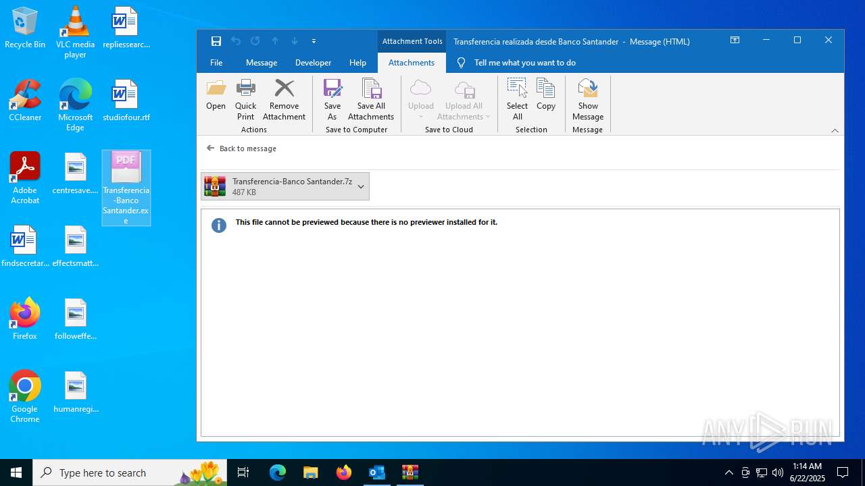This screenshot has height=486, width=865.
Task: Collapse the ribbon with the chevron
Action: (835, 130)
